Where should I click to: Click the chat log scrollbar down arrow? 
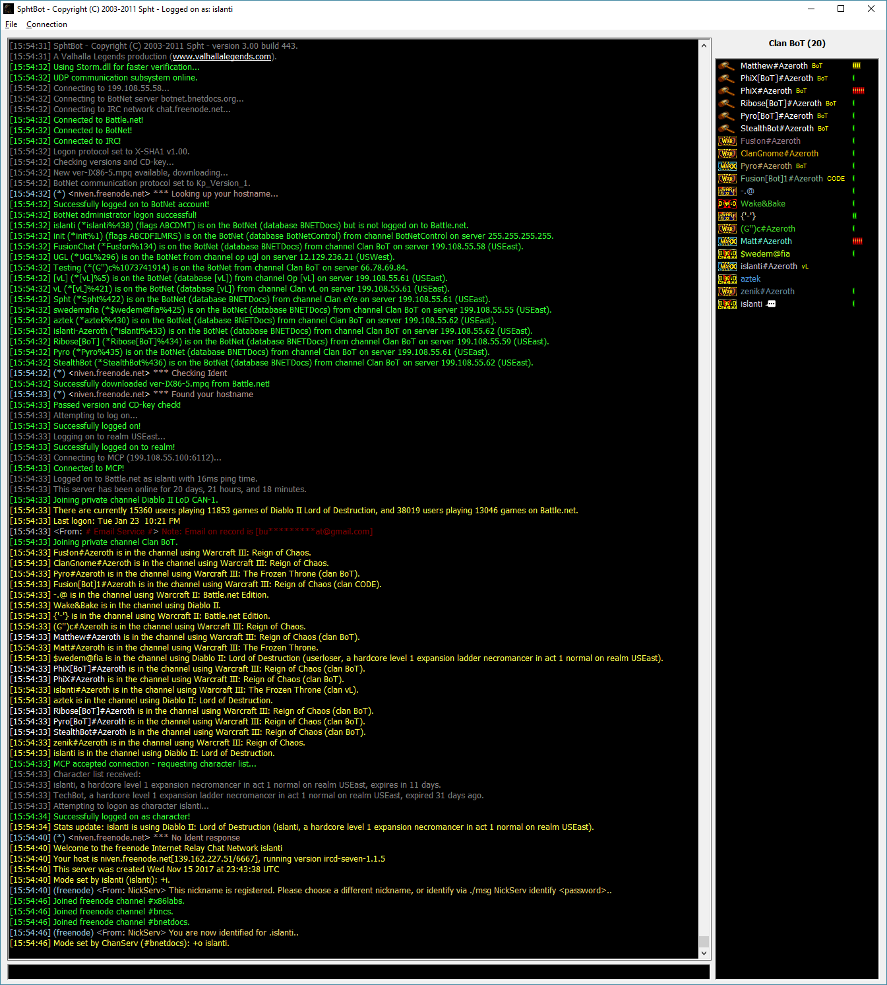tap(704, 953)
